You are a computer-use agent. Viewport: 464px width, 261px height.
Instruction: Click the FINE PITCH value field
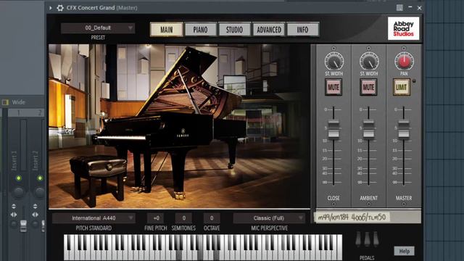[156, 218]
